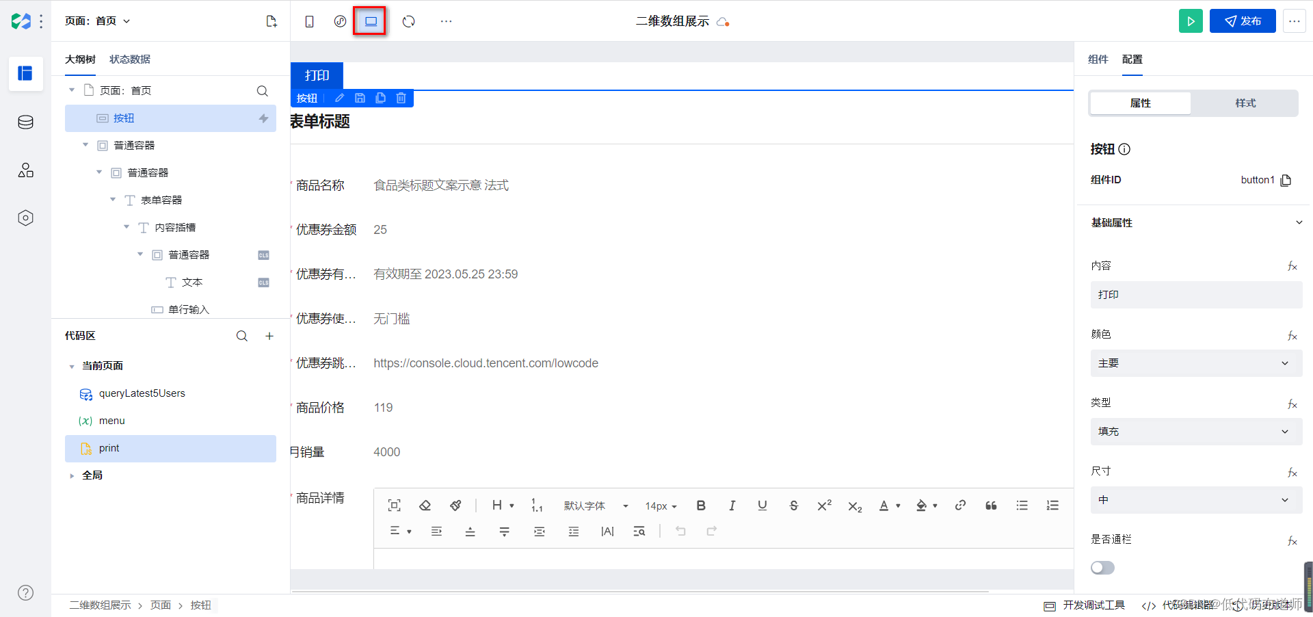Viewport: 1313px width, 617px height.
Task: Open the 颜色 dropdown showing 主要
Action: pos(1196,363)
